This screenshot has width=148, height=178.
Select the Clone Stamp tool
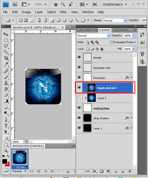6,83
